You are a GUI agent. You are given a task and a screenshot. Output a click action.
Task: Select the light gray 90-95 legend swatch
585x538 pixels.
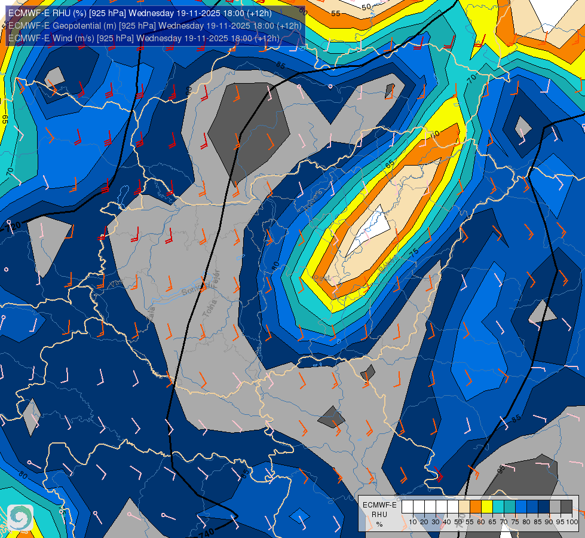coord(555,507)
